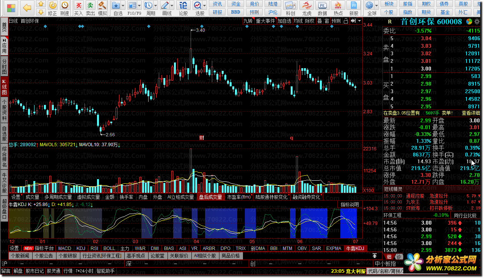Toggle the chart lock padlock icon
The height and width of the screenshot is (278, 484).
pyautogui.click(x=346, y=21)
